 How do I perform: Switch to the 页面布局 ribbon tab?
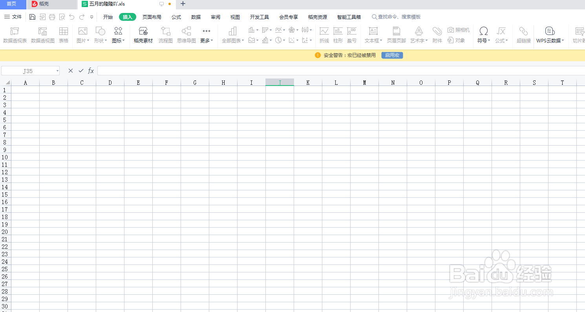coord(152,16)
